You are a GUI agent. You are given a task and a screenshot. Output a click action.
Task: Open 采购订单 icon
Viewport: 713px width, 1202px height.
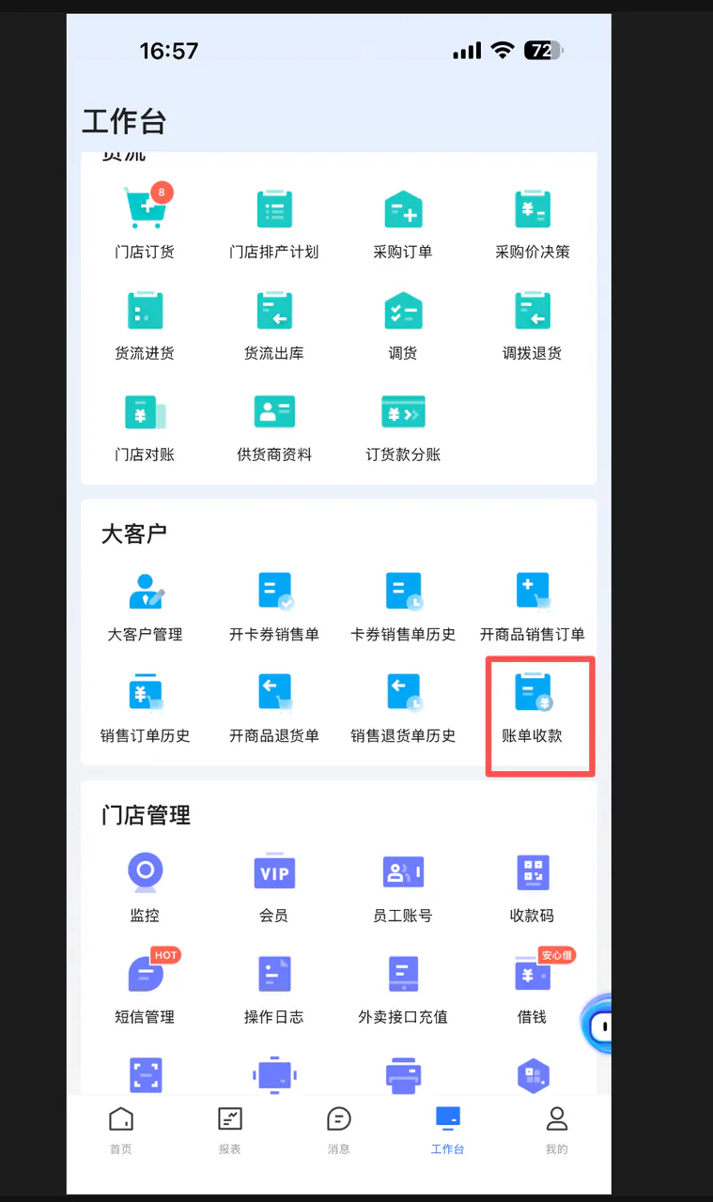[403, 208]
